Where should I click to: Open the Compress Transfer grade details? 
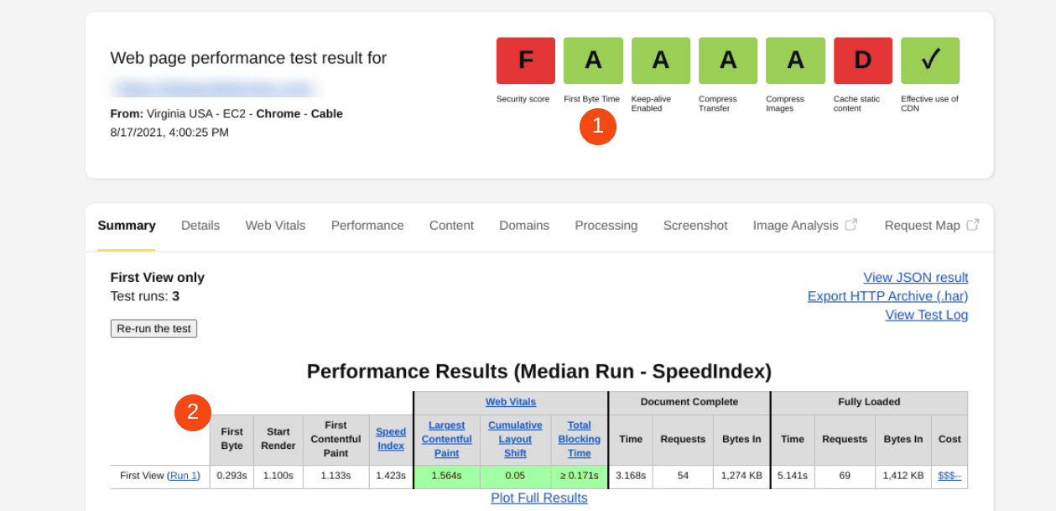[x=727, y=60]
